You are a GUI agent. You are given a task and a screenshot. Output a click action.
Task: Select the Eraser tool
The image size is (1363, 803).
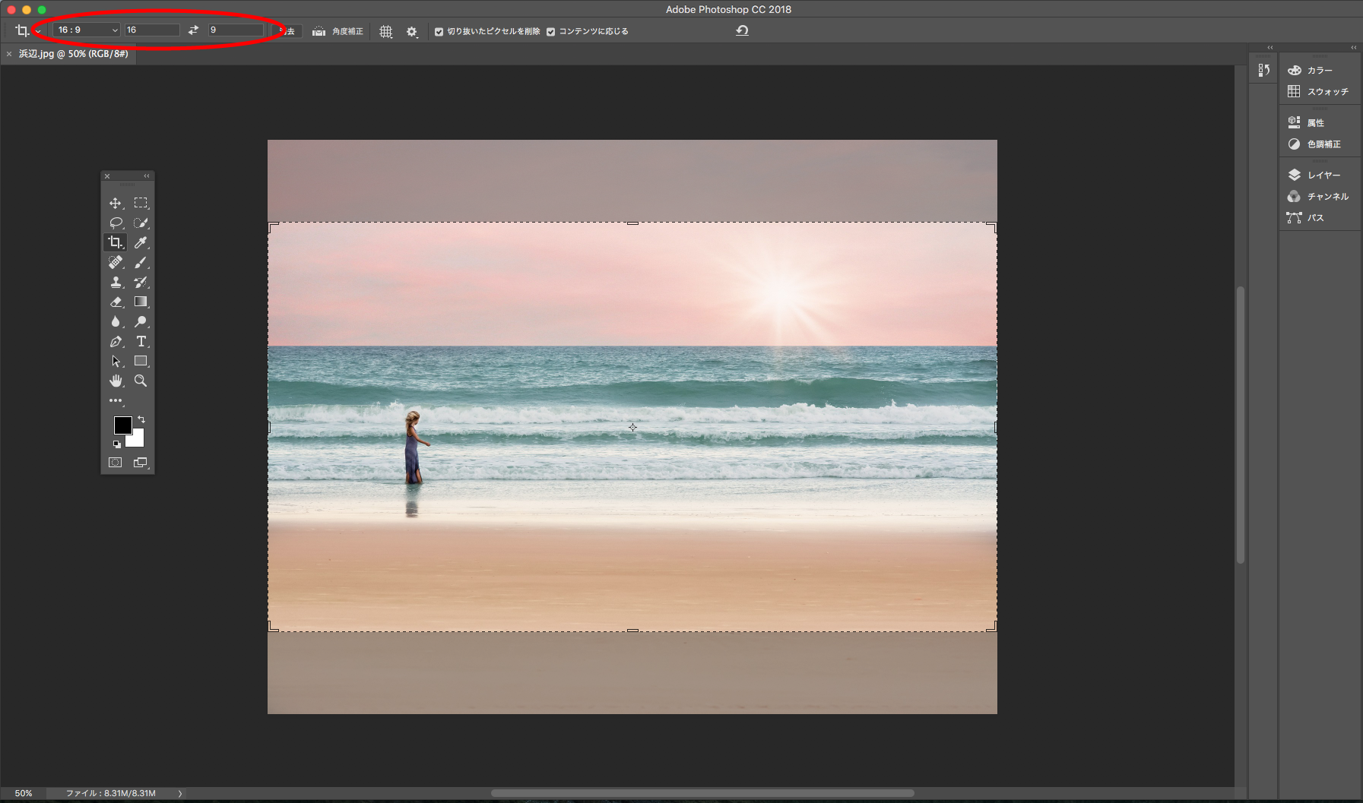(116, 302)
